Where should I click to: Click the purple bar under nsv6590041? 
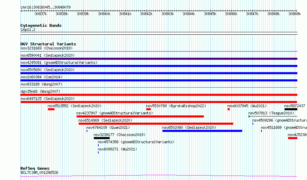(159, 59)
